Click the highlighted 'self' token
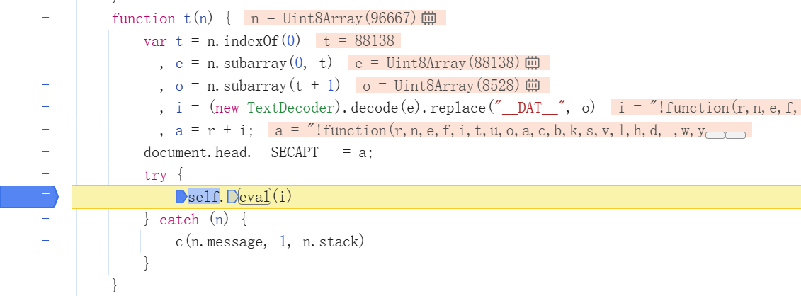 [x=203, y=197]
